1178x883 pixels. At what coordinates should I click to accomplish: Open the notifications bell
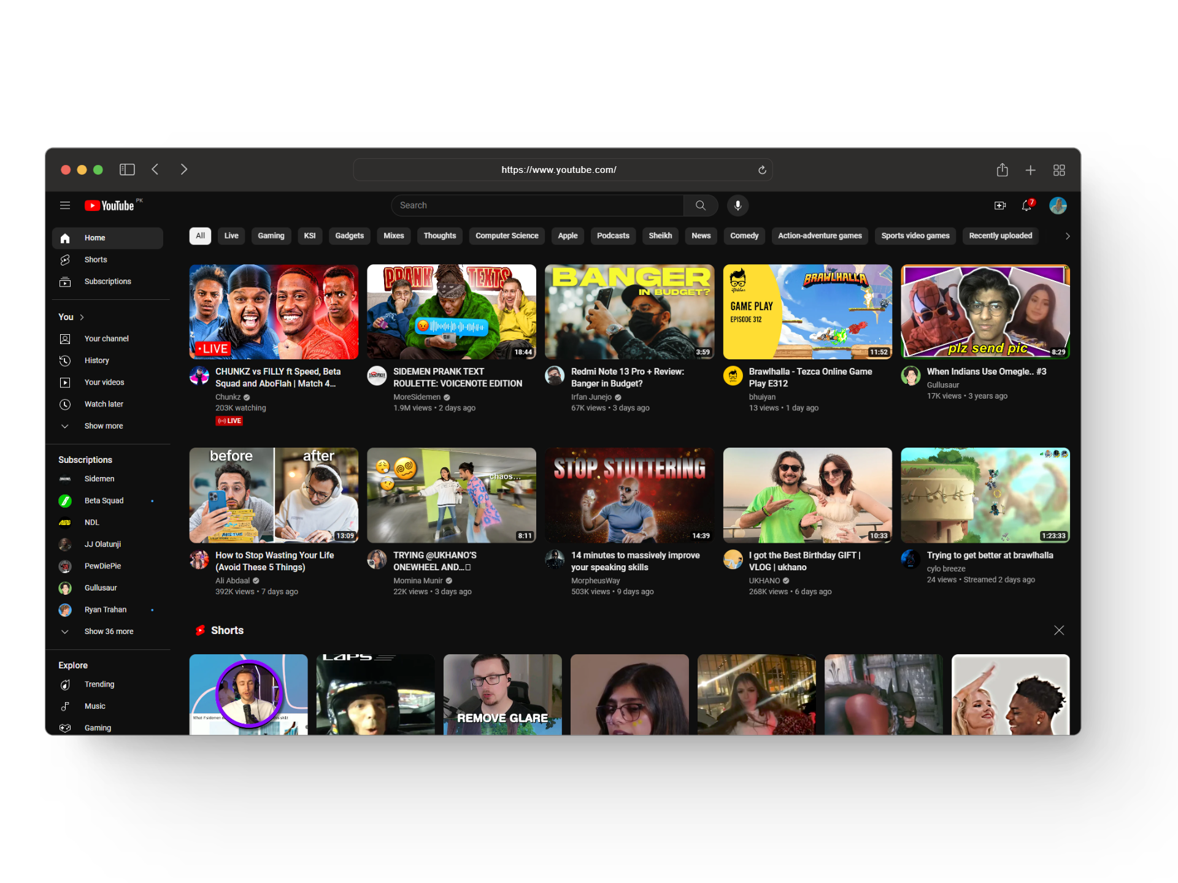coord(1026,205)
